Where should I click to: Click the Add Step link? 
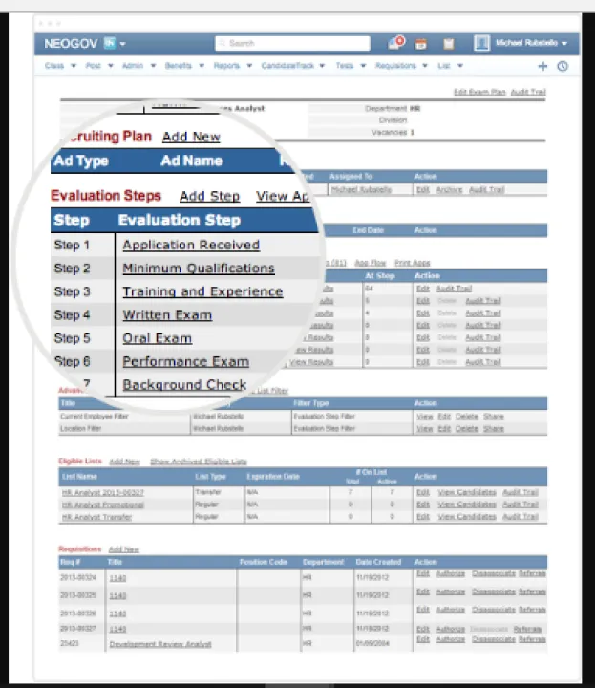click(x=209, y=196)
